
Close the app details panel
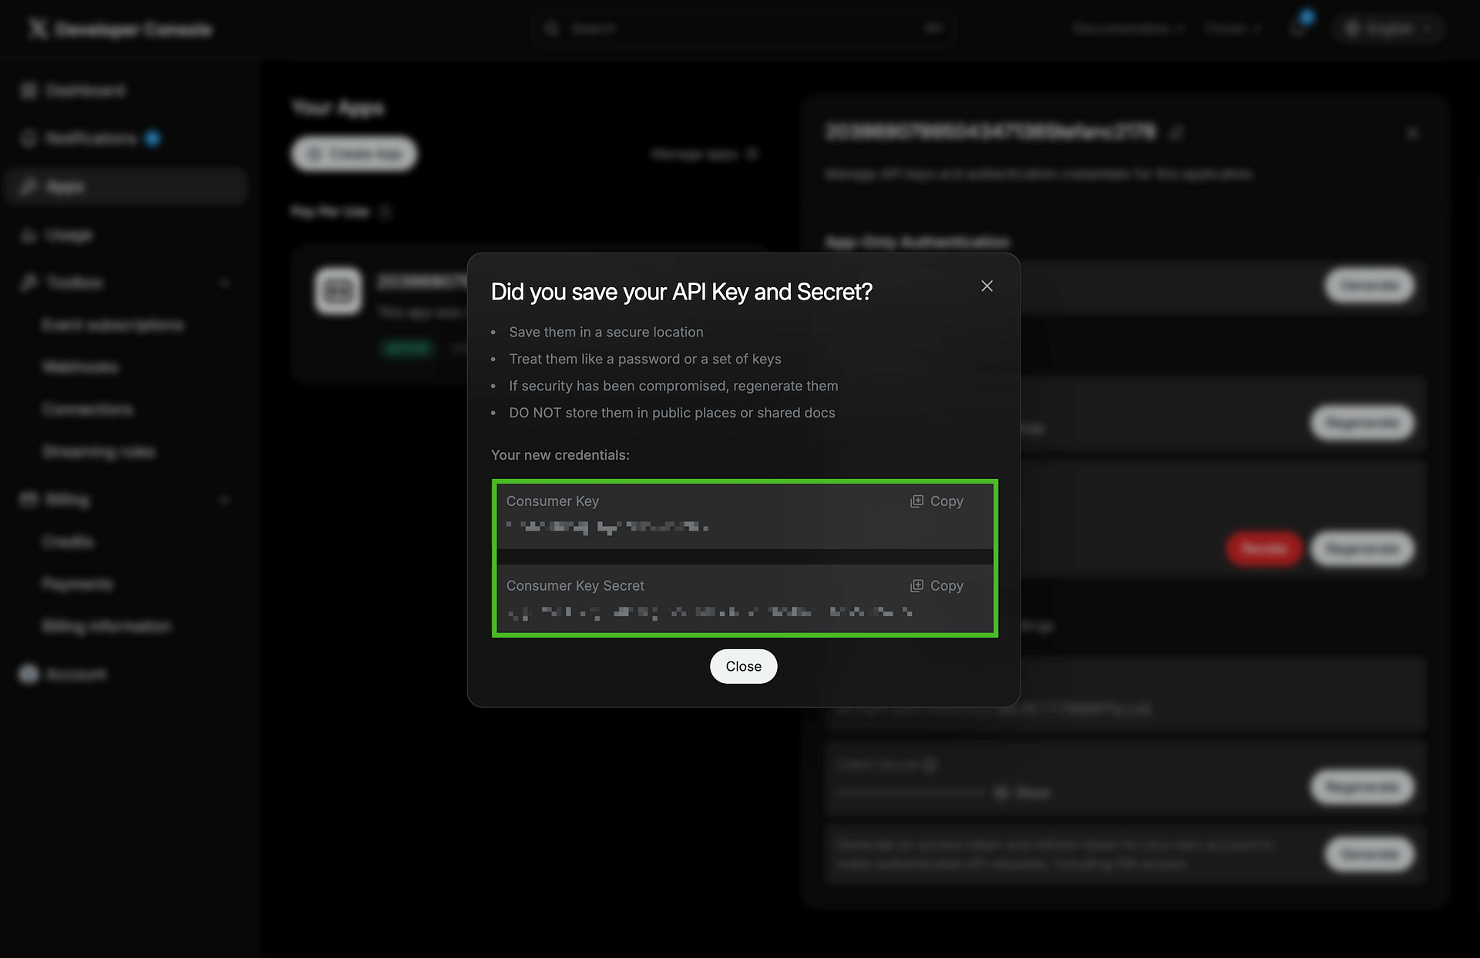(x=1412, y=133)
